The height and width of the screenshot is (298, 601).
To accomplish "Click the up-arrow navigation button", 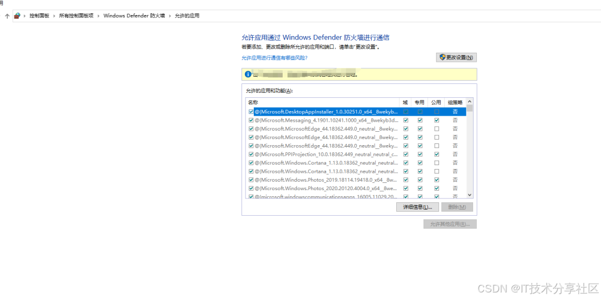I will 7,16.
